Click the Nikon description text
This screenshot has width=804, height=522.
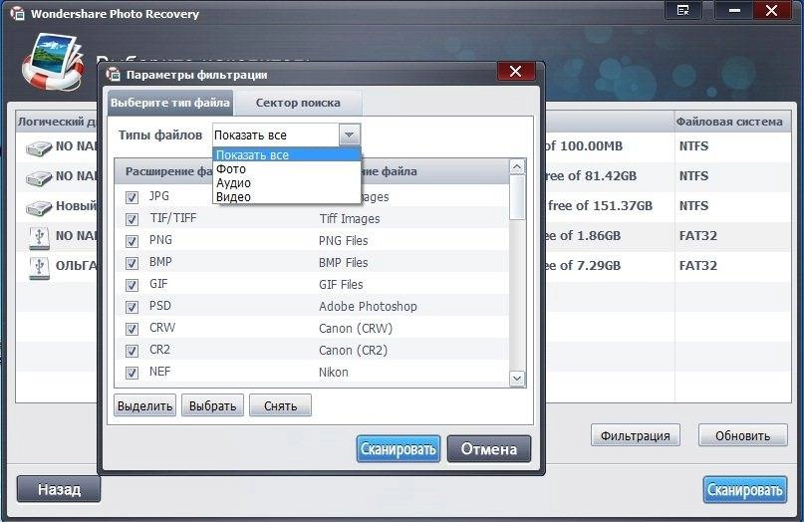pos(334,373)
